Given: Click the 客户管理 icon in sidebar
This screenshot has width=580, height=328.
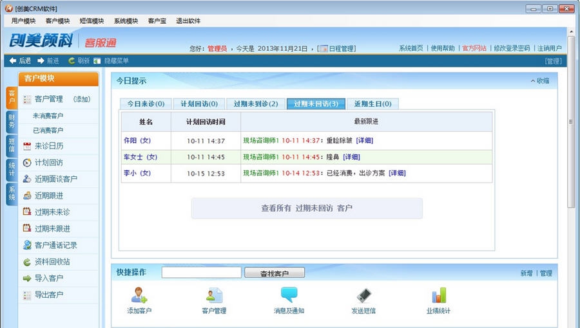Looking at the screenshot, I should tap(27, 99).
